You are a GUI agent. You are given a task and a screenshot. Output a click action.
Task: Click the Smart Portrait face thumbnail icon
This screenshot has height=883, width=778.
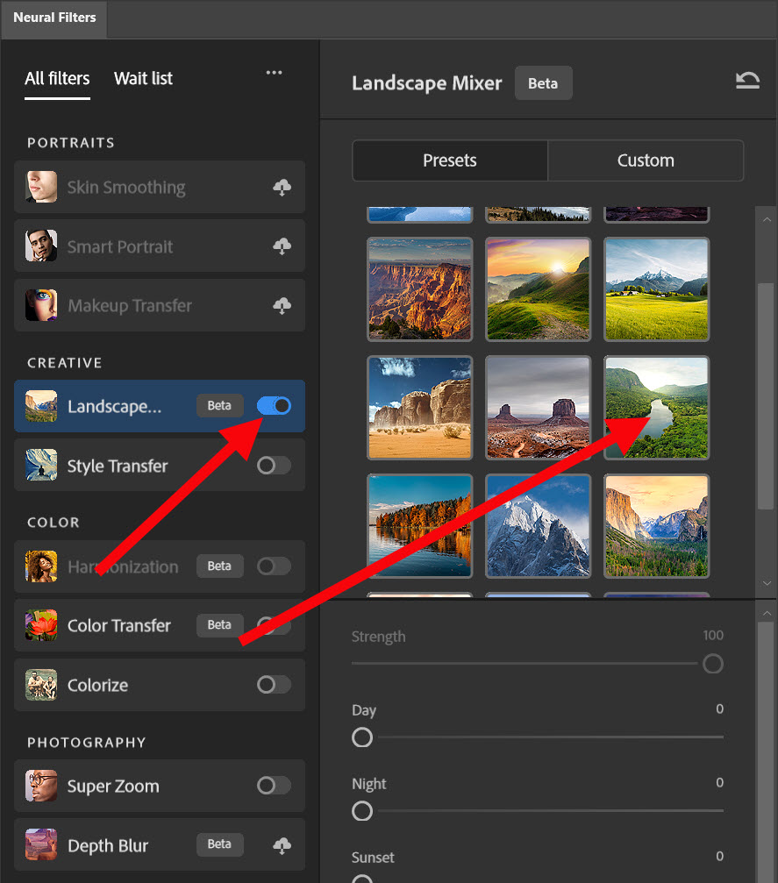coord(41,246)
